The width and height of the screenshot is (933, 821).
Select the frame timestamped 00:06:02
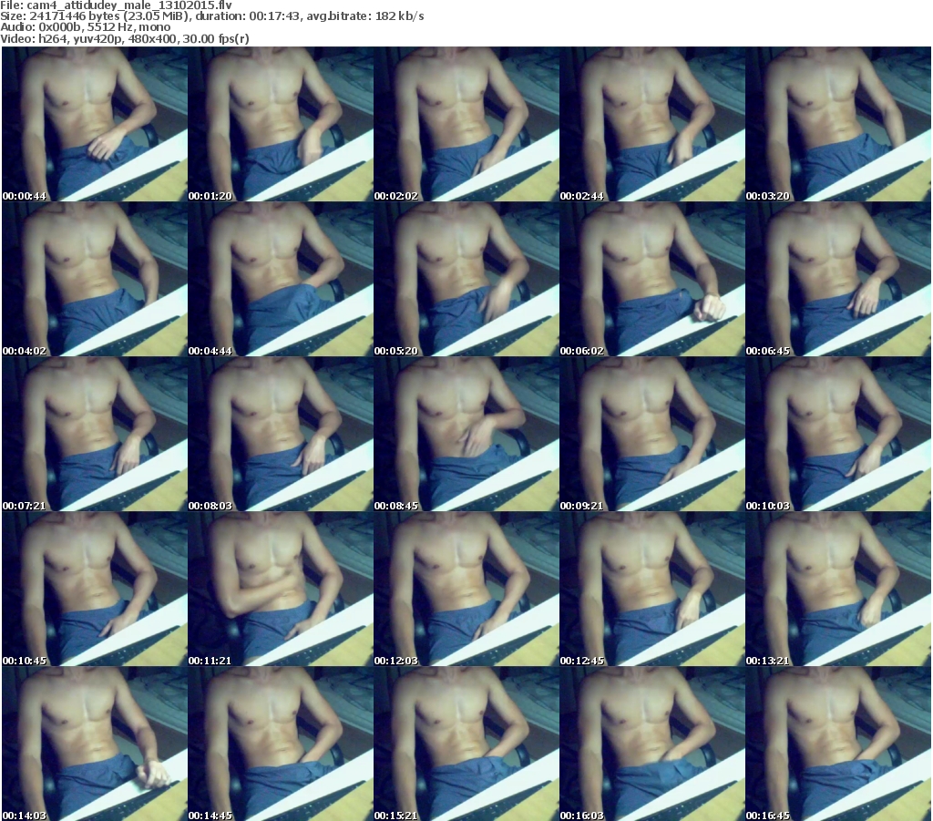pyautogui.click(x=652, y=280)
